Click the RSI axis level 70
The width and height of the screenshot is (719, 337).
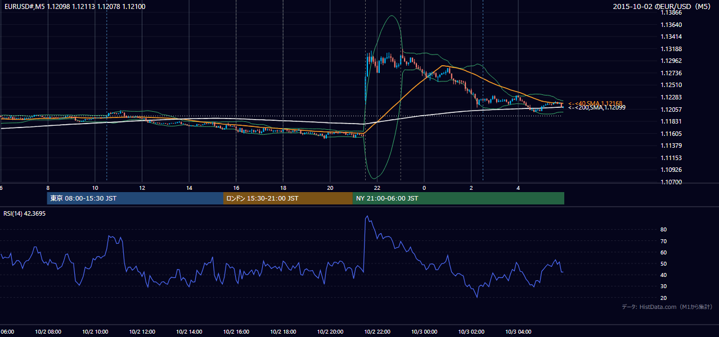click(x=664, y=241)
